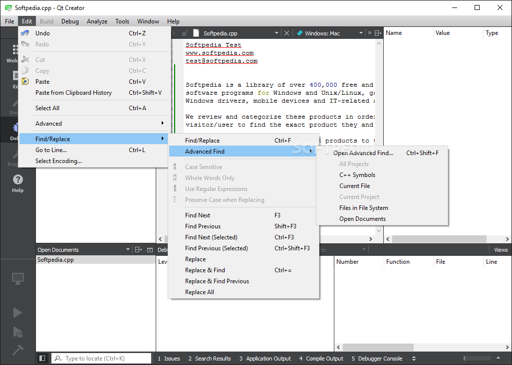Image resolution: width=512 pixels, height=365 pixels.
Task: Click the magnifier icon in locator field
Action: click(58, 359)
